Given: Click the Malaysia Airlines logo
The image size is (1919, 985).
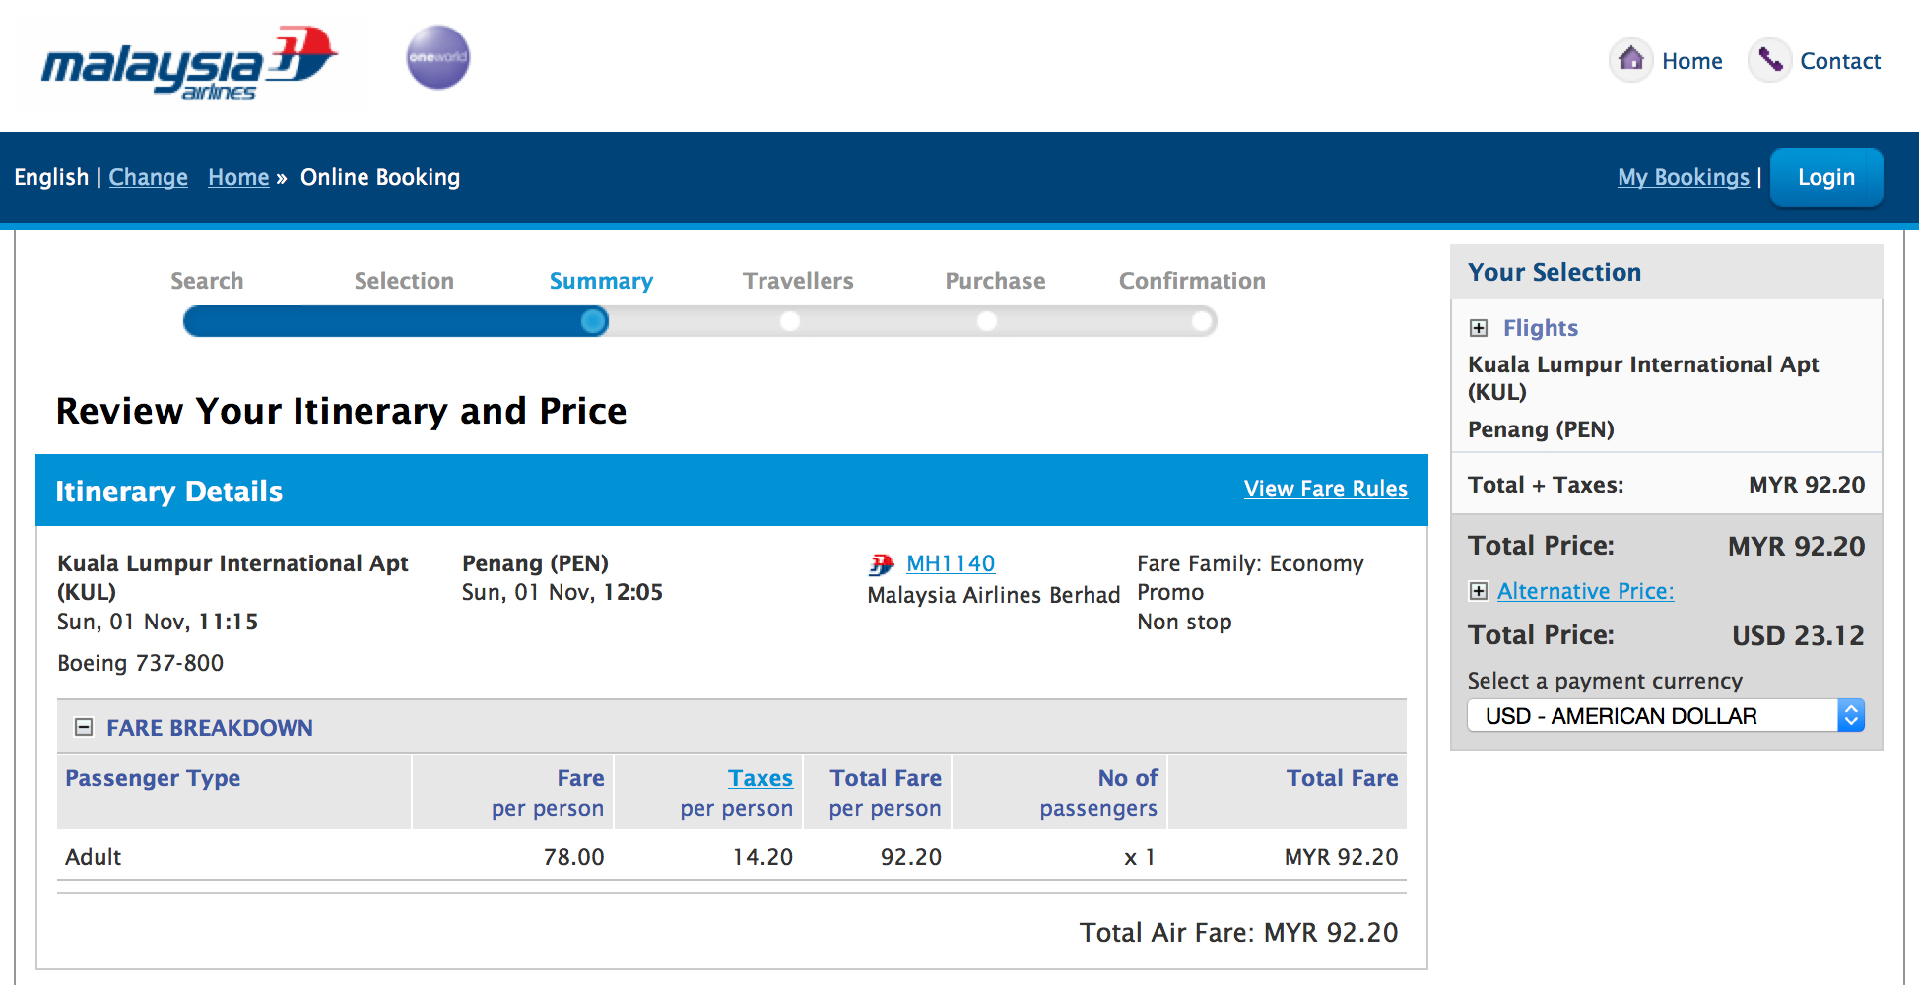Looking at the screenshot, I should [189, 63].
